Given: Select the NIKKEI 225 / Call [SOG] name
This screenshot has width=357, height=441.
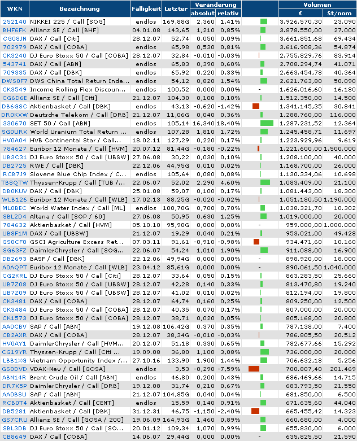Looking at the screenshot, I should [68, 21].
